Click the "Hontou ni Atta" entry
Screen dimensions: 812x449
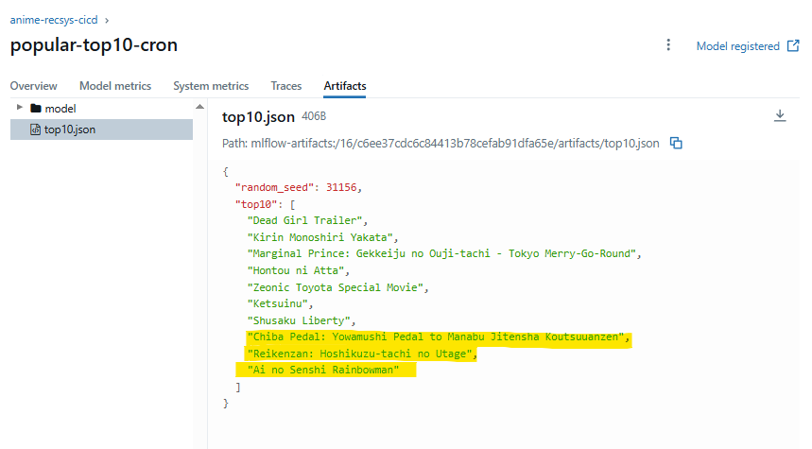coord(296,270)
